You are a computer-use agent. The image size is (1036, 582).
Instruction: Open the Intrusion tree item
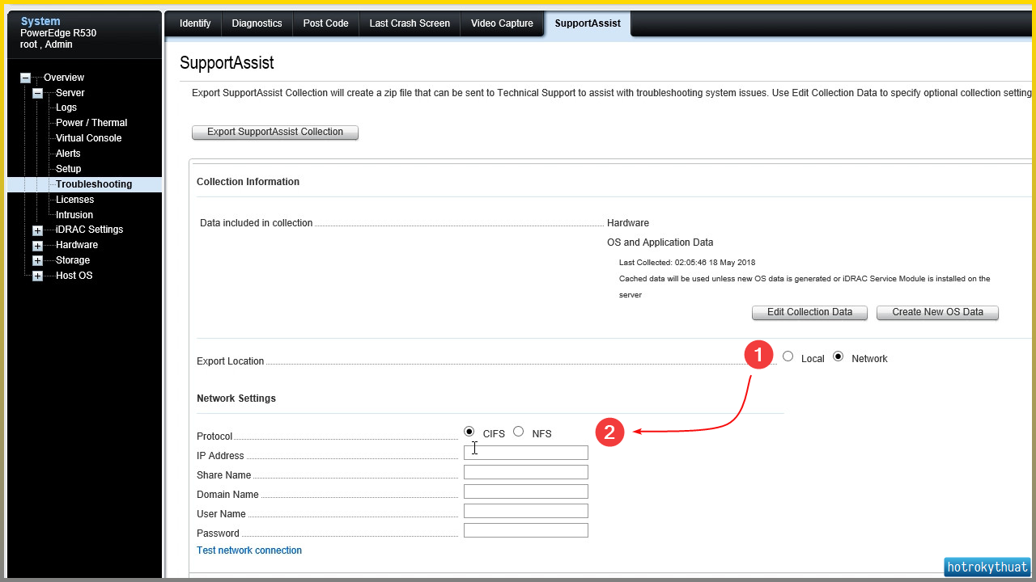pyautogui.click(x=74, y=215)
